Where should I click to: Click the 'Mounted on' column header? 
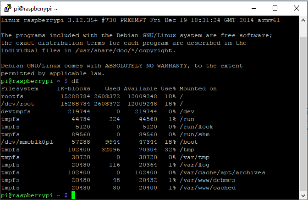(x=198, y=89)
